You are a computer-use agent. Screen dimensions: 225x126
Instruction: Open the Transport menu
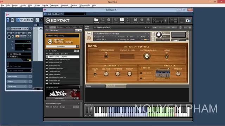[x=54, y=6]
